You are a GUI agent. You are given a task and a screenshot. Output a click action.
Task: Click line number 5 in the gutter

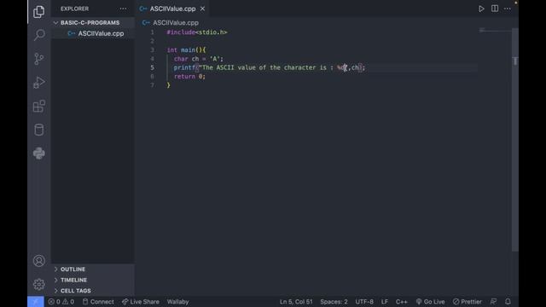pos(152,67)
